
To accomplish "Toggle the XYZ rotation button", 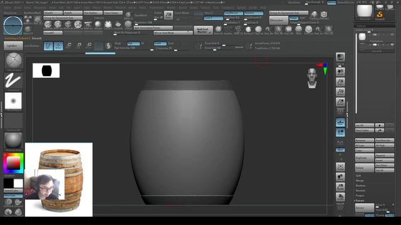I will pos(340,150).
